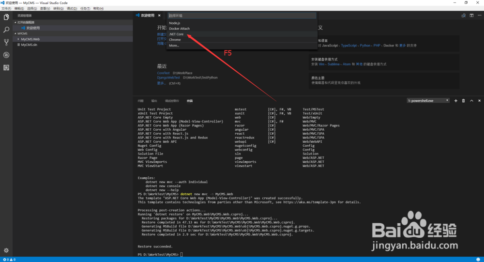
Task: Click the PHP language link
Action: pyautogui.click(x=377, y=46)
